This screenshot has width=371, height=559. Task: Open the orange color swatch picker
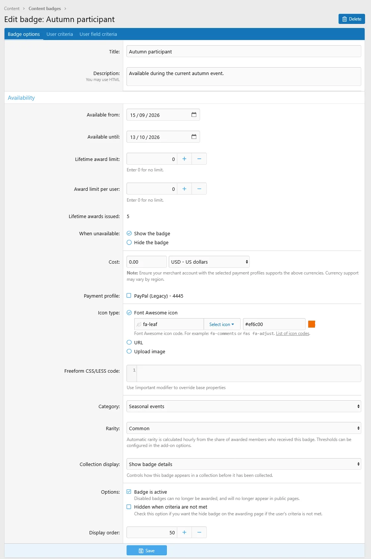coord(312,324)
